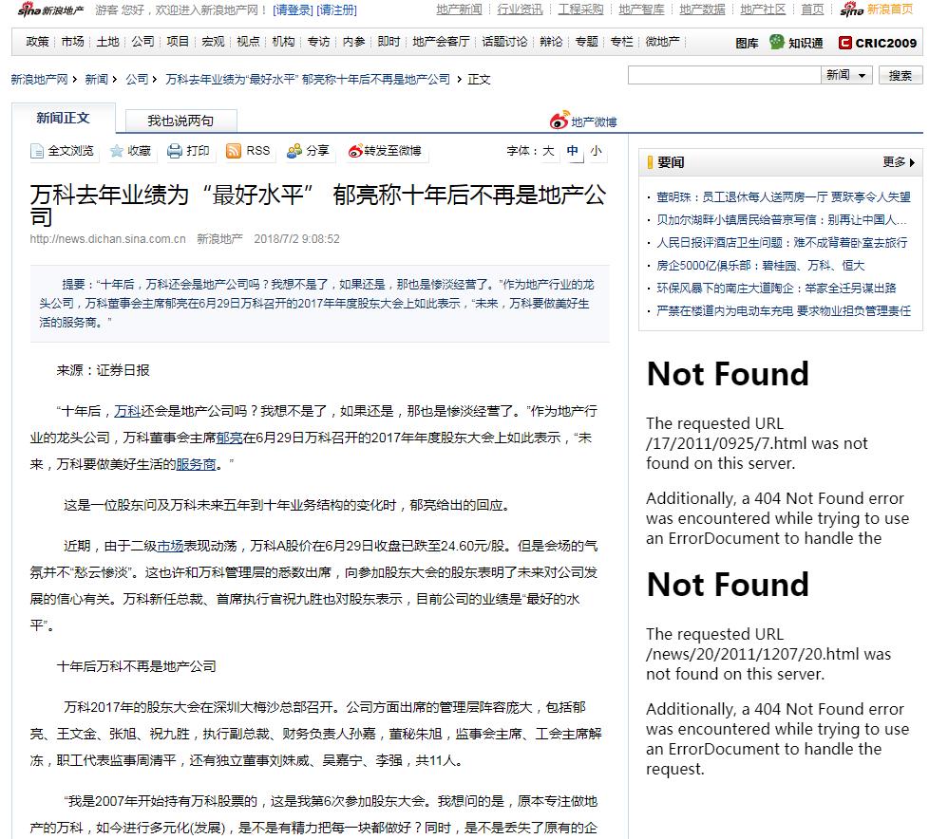Open the 专访 navigation item
This screenshot has width=948, height=839.
pos(318,42)
